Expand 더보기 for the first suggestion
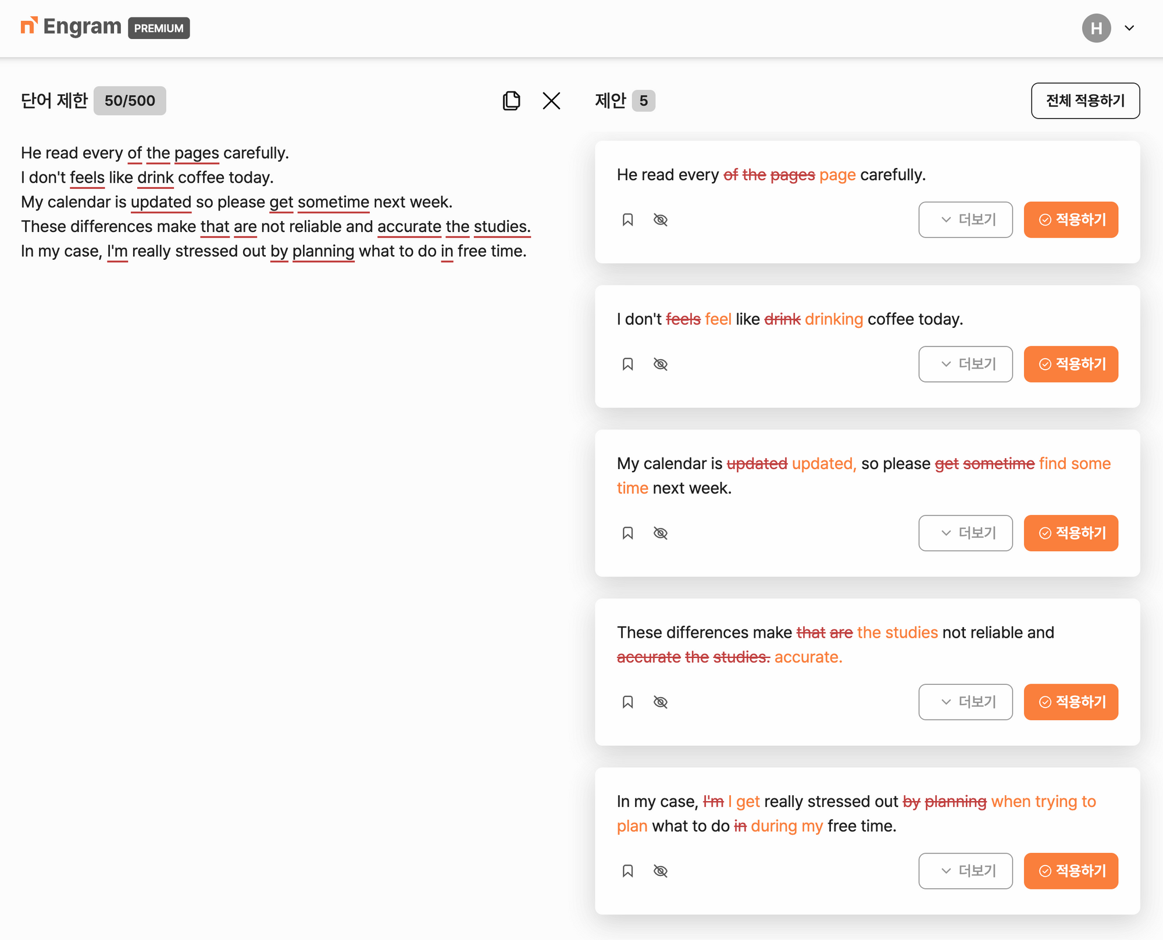The width and height of the screenshot is (1163, 940). tap(965, 220)
